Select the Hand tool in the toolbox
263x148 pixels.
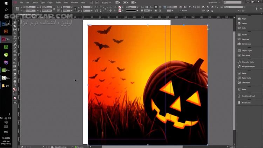click(x=15, y=81)
